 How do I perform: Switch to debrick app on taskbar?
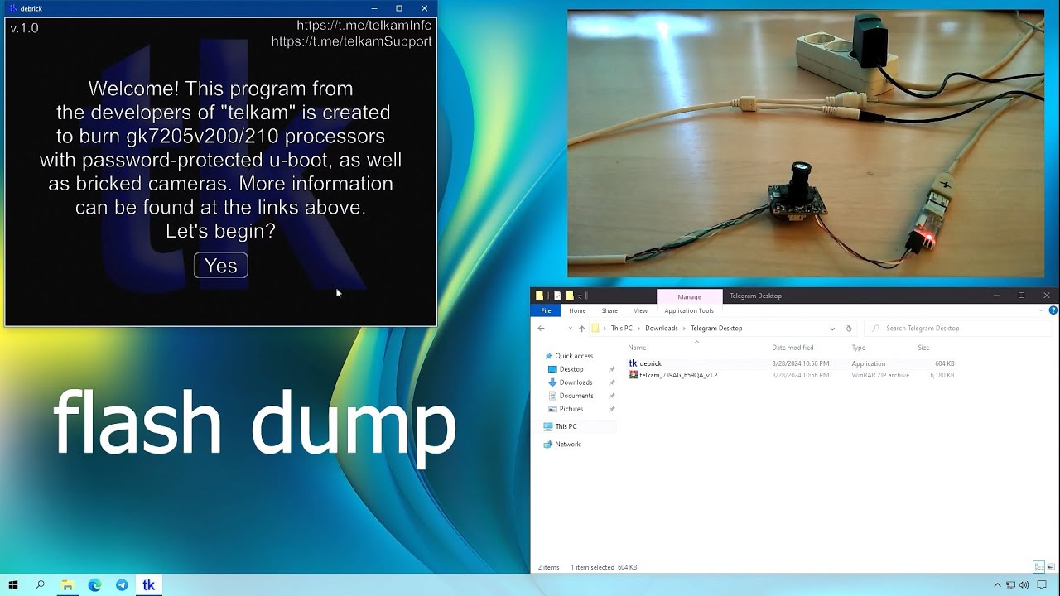(149, 585)
